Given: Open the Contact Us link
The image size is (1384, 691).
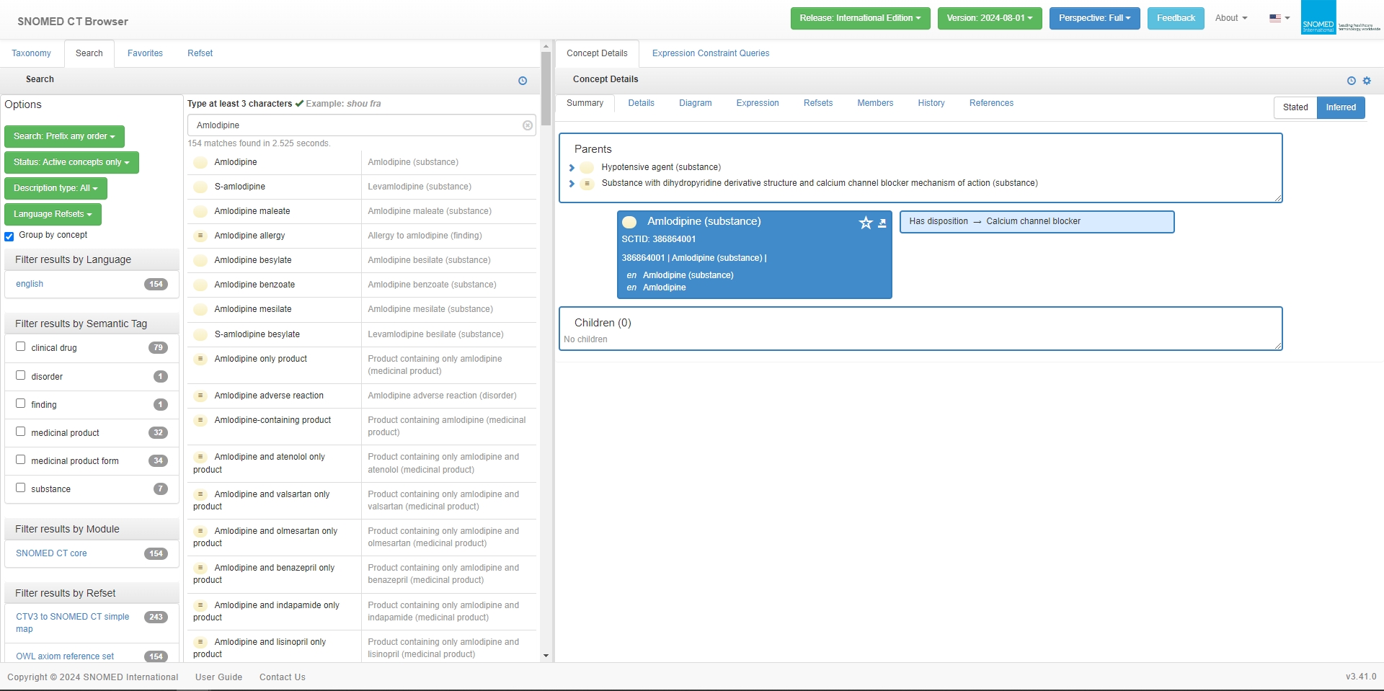Looking at the screenshot, I should coord(283,677).
